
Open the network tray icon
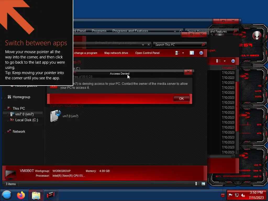[x=237, y=195]
